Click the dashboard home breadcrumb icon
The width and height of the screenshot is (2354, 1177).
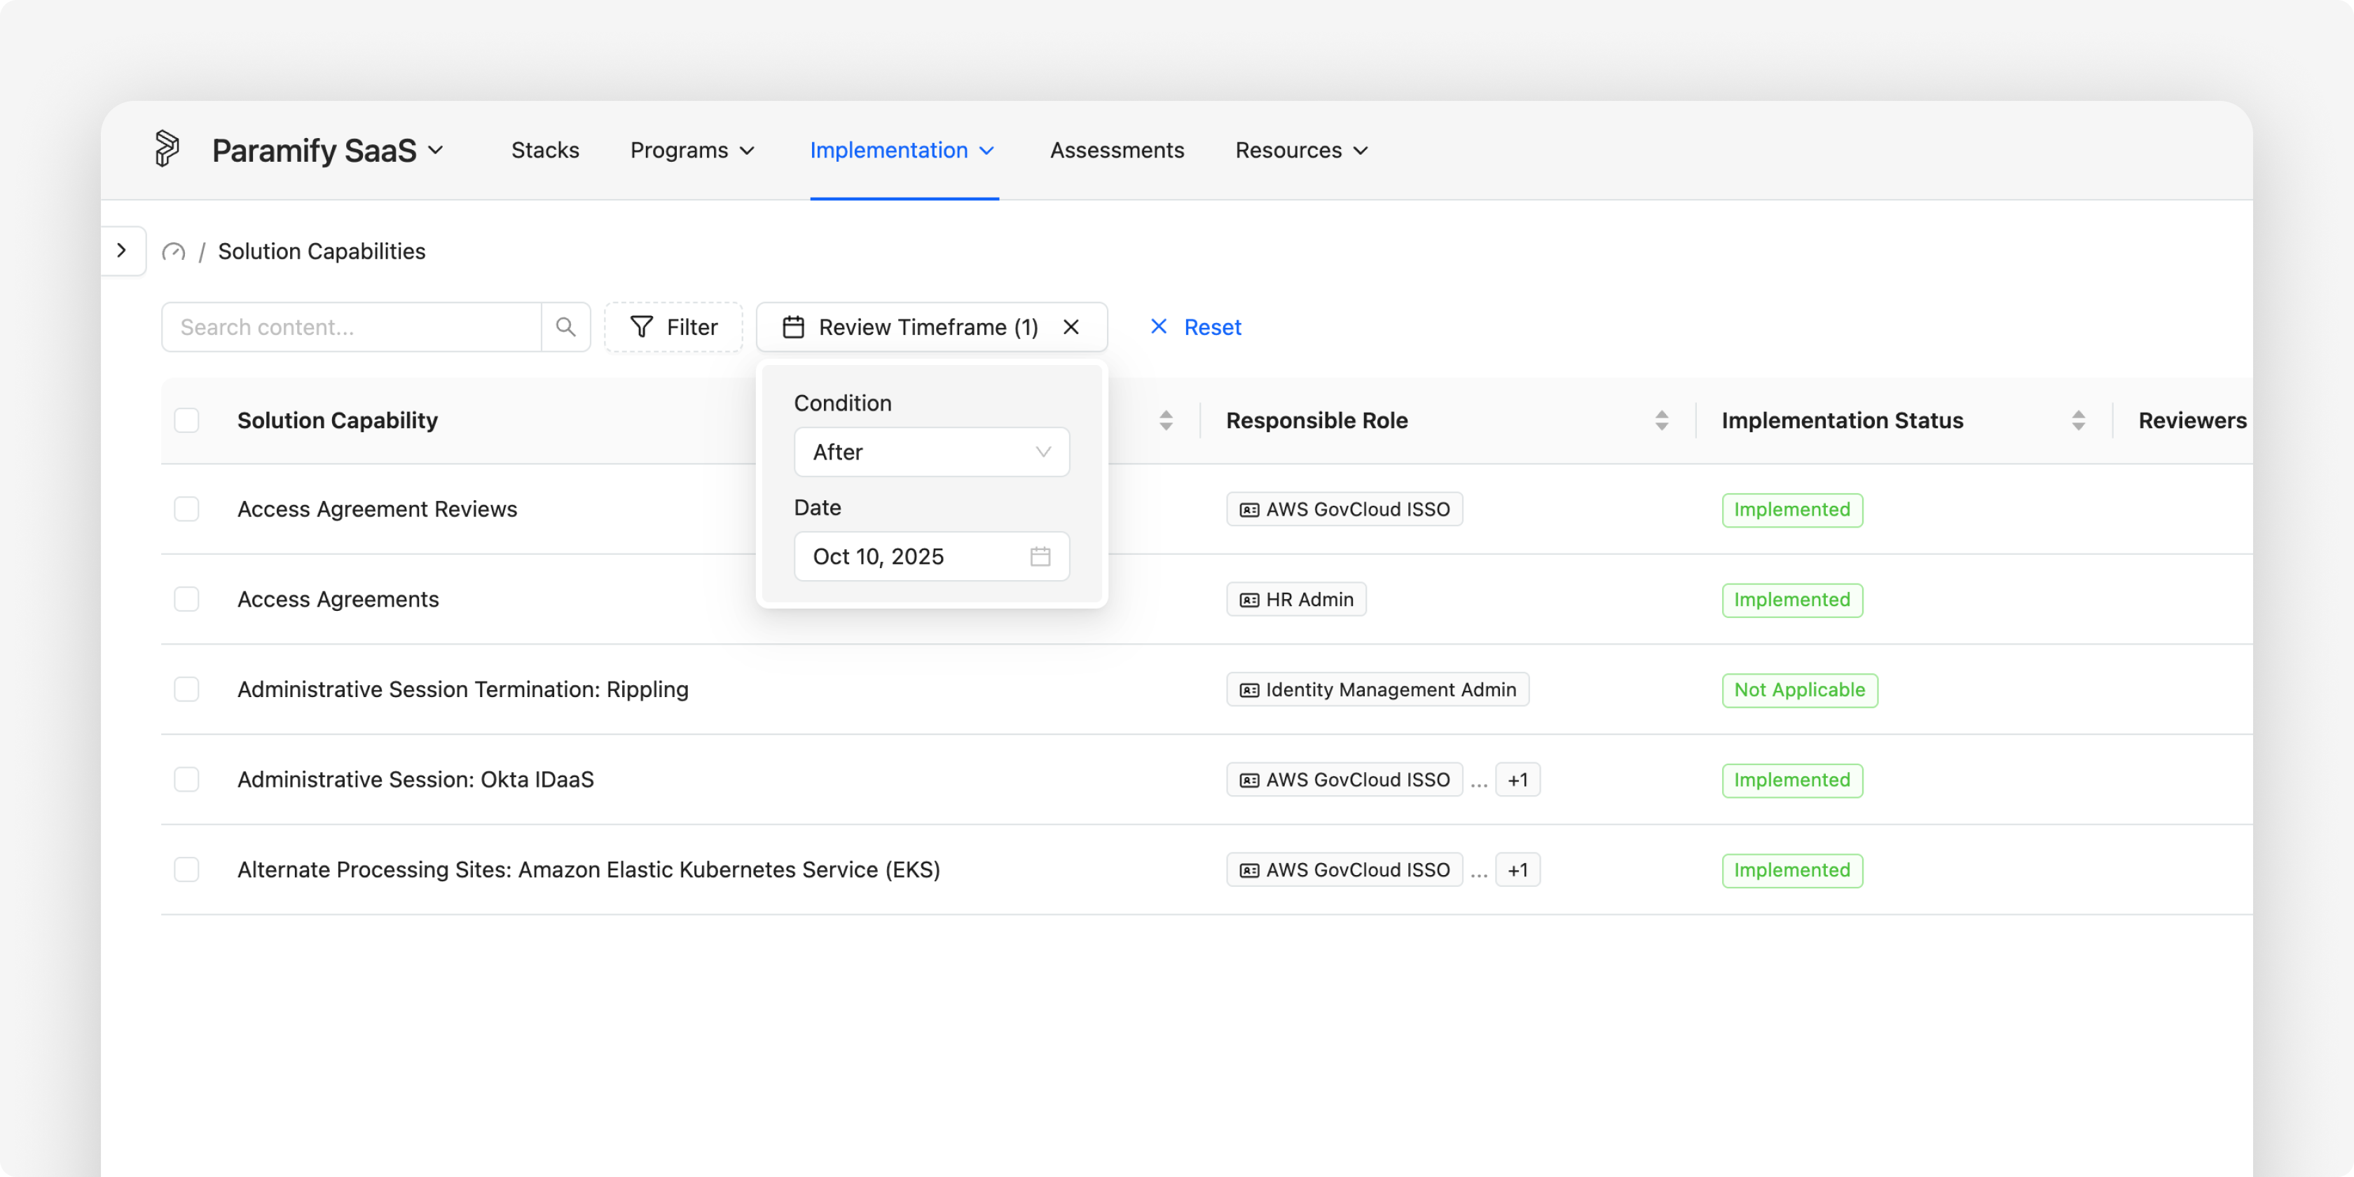coord(174,252)
